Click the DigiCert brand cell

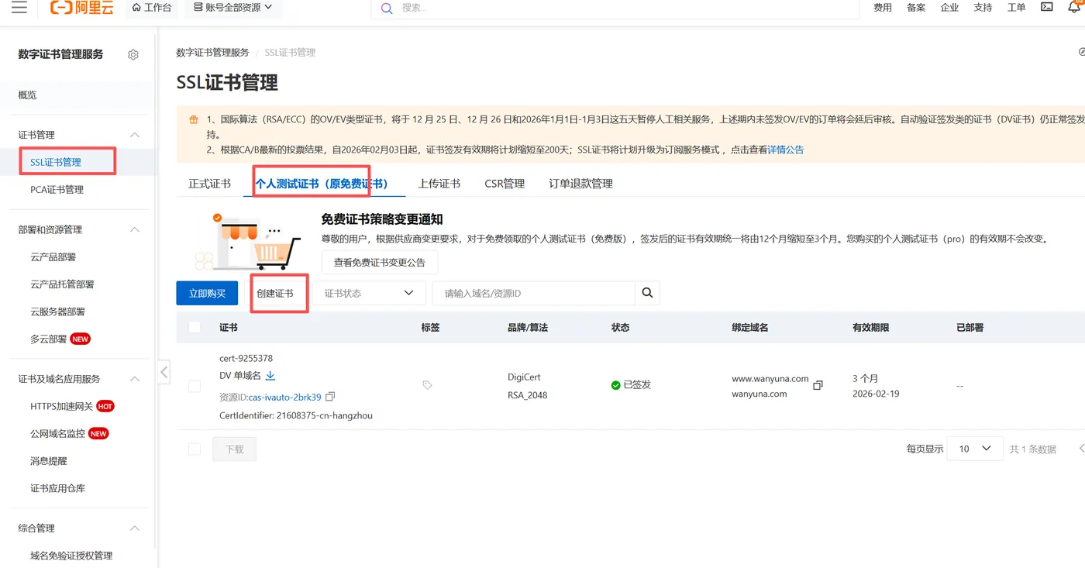point(524,377)
